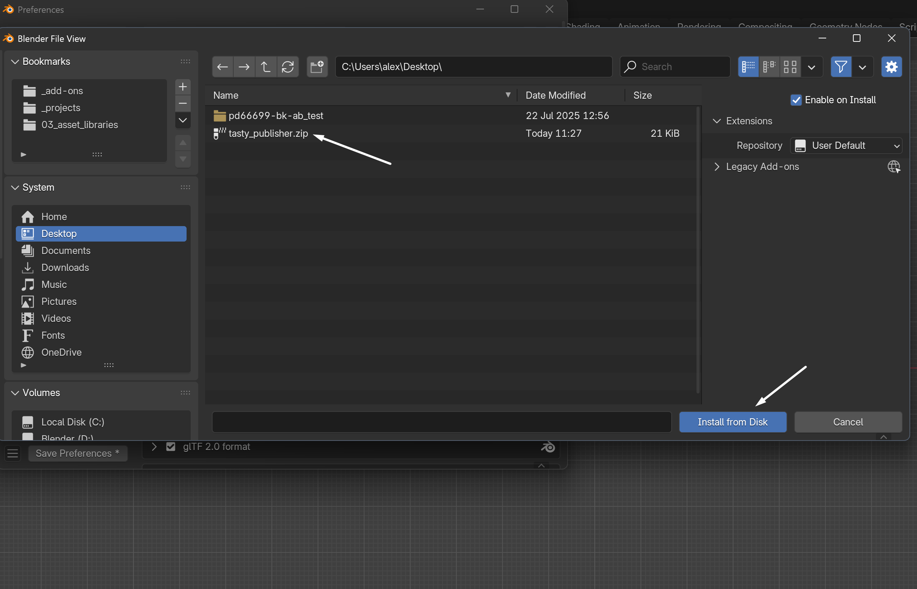Viewport: 917px width, 589px height.
Task: Add a bookmark with plus button
Action: (183, 87)
